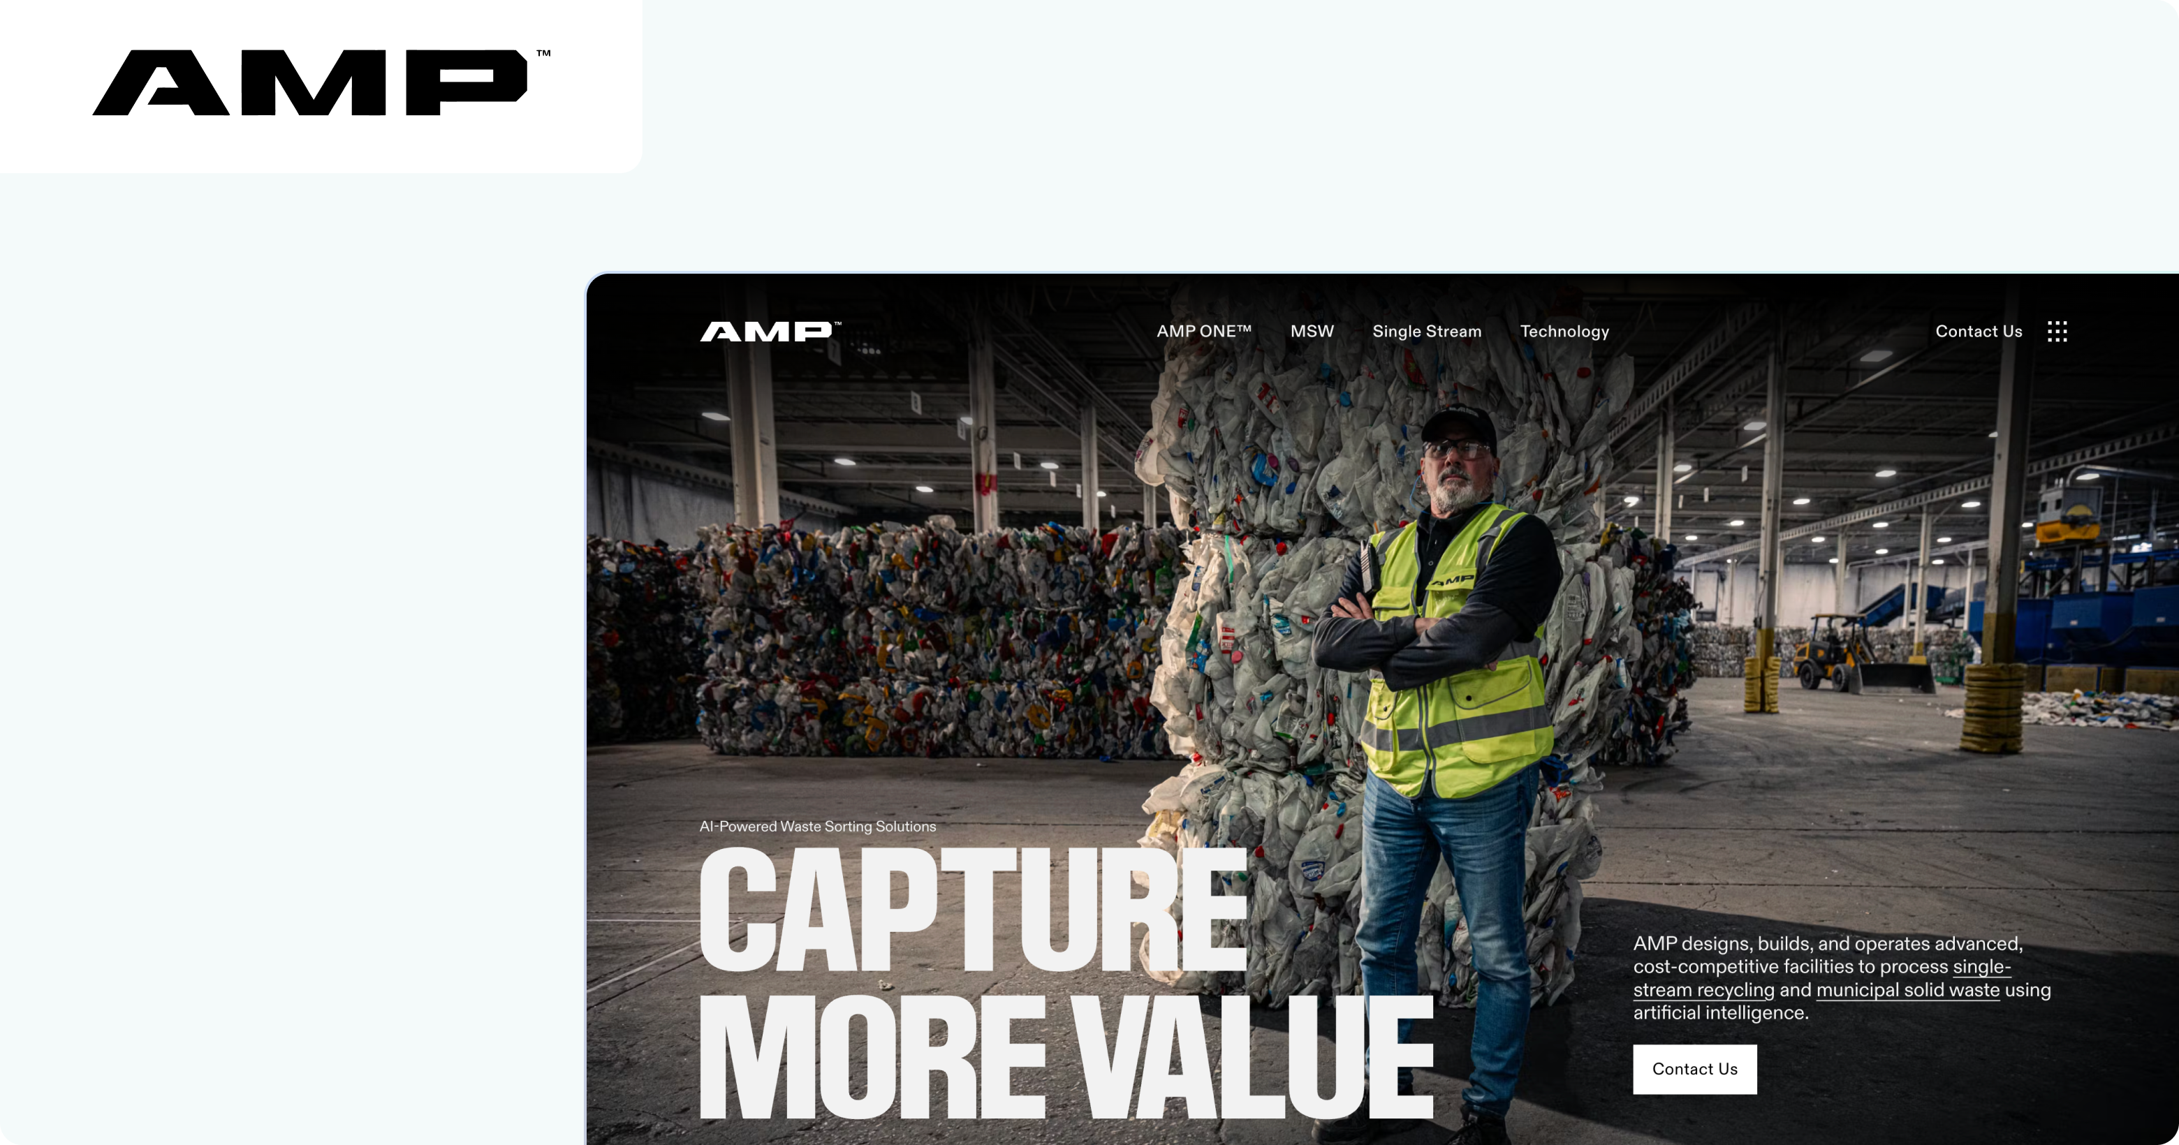Select MSW in the navigation bar

[x=1312, y=332]
